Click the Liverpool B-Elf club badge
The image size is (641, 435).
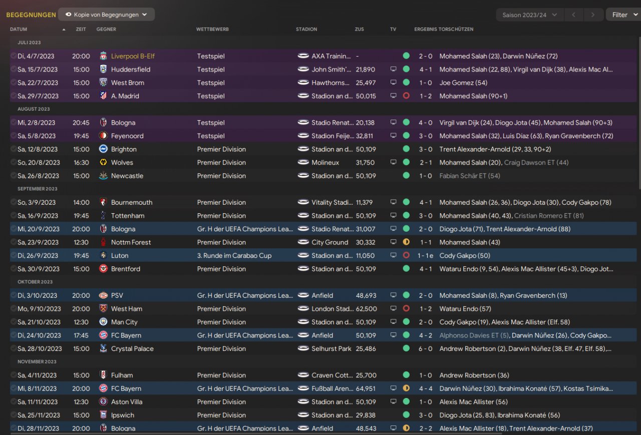point(103,56)
